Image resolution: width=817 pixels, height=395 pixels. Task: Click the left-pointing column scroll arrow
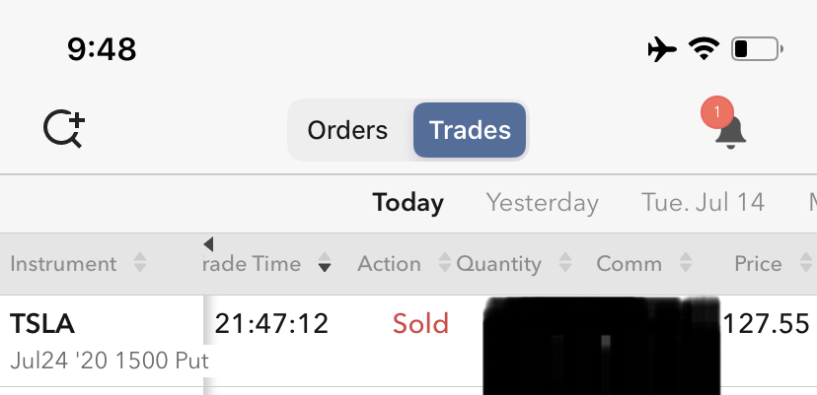208,244
